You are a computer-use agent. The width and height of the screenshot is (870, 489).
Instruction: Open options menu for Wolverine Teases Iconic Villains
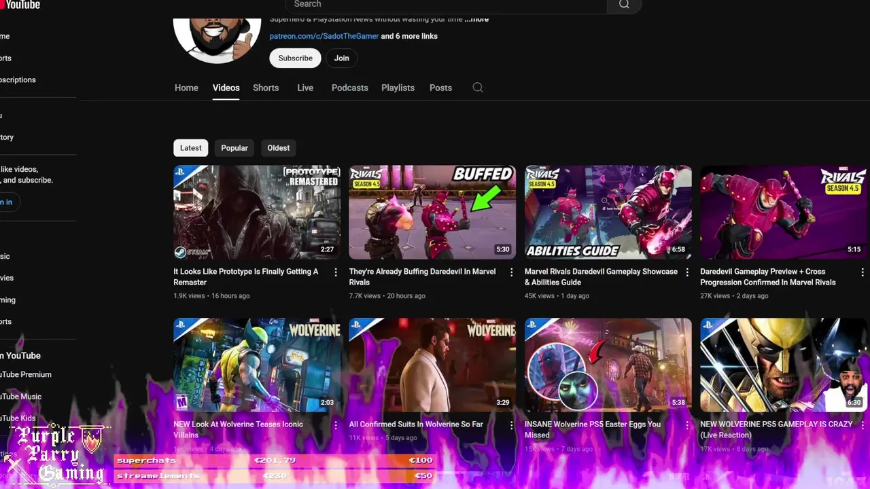click(x=336, y=424)
